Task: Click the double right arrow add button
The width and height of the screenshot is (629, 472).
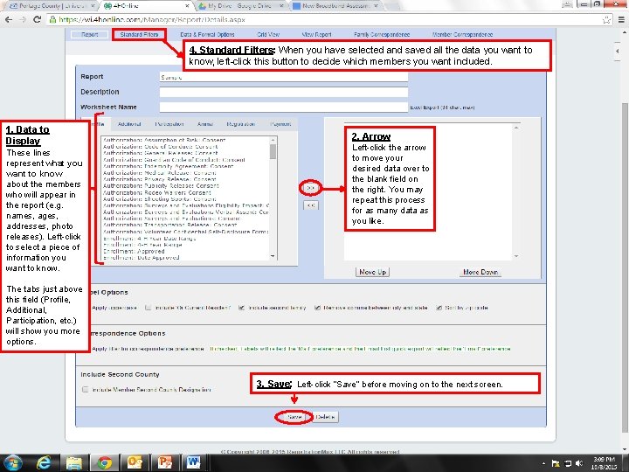Action: coord(310,187)
